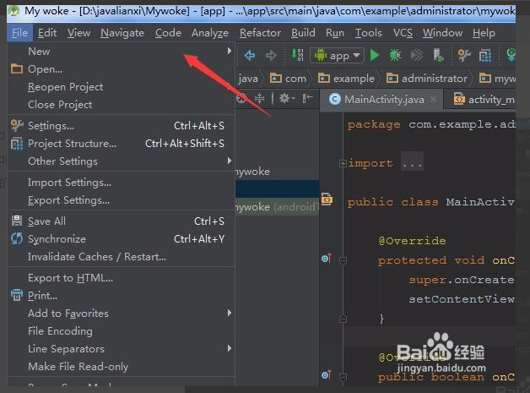Viewport: 530px width, 393px height.
Task: Click the hide project panel icon
Action: [x=308, y=99]
